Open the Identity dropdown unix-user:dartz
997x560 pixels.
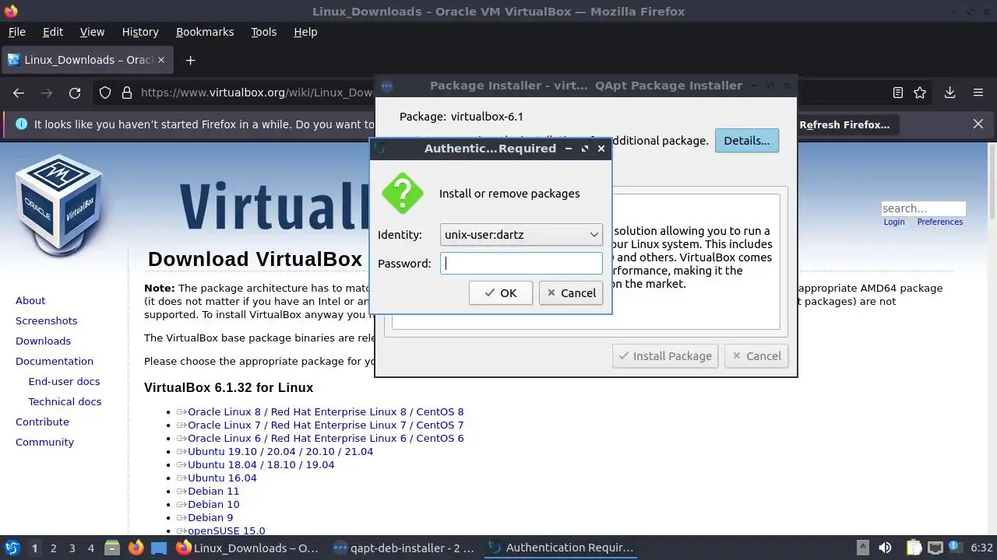click(521, 234)
